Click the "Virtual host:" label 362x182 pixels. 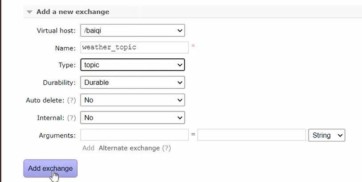(x=56, y=31)
